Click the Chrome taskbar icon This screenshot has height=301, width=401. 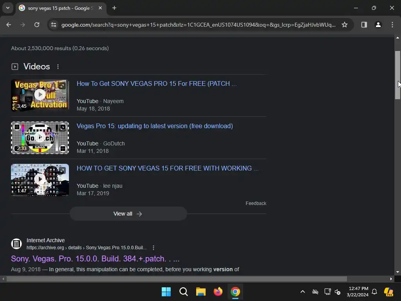coord(235,292)
